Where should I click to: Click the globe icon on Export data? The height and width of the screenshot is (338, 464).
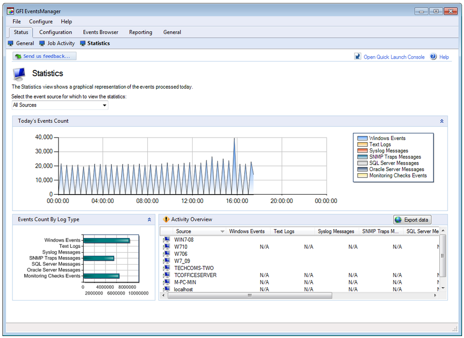point(398,220)
